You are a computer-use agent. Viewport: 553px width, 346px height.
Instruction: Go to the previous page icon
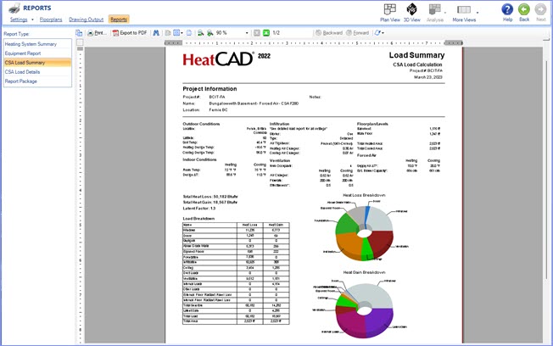click(257, 33)
